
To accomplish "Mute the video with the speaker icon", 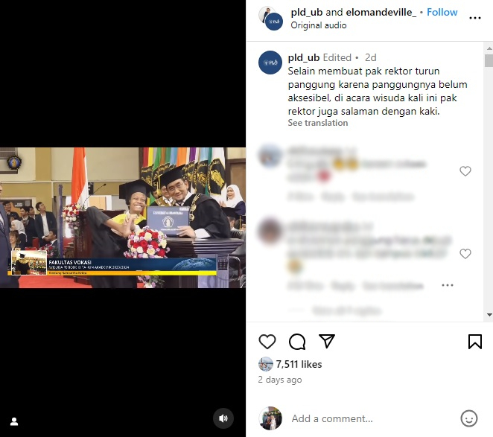I will click(223, 418).
